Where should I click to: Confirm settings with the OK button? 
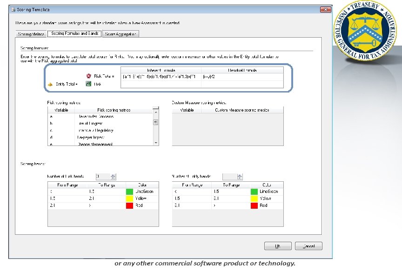coord(278,246)
